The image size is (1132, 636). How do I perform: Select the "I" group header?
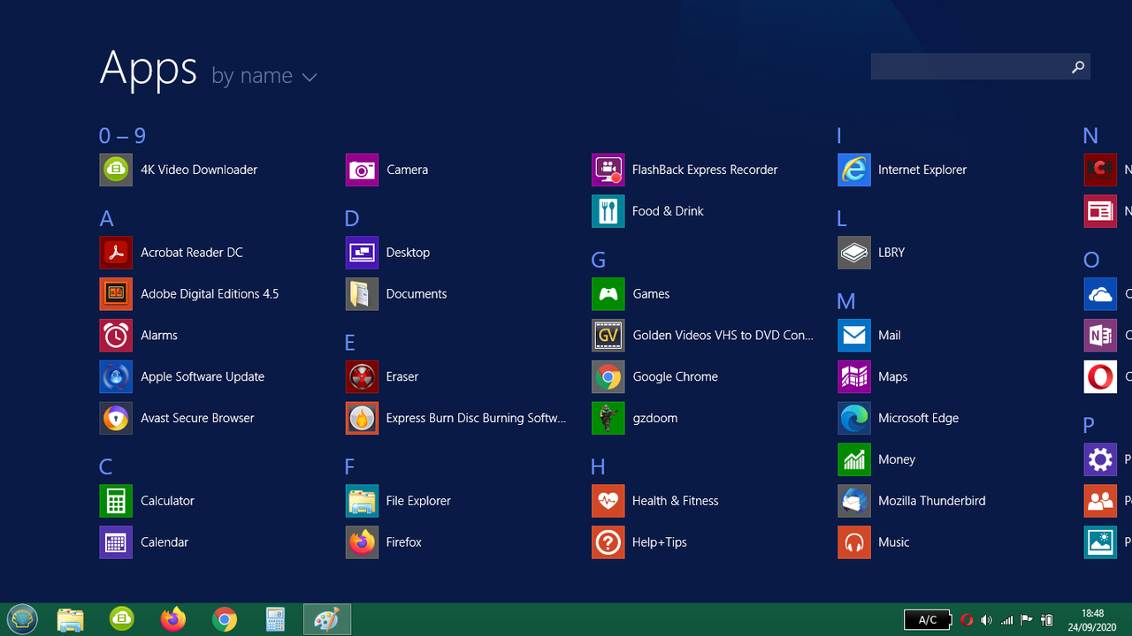click(x=839, y=136)
